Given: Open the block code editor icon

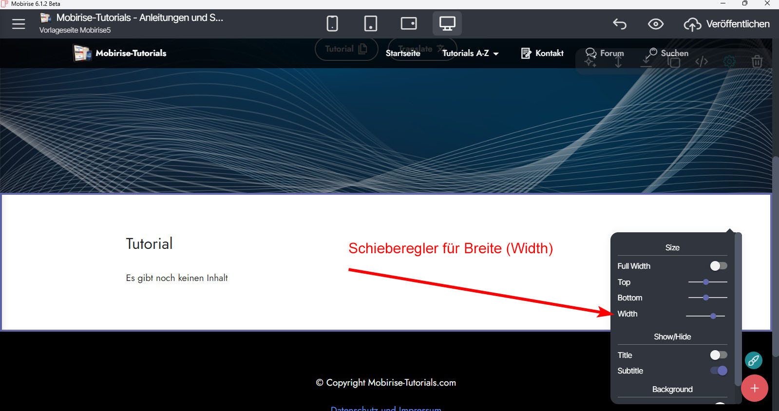Looking at the screenshot, I should pos(702,62).
